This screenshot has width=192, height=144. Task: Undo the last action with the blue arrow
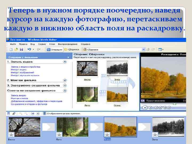pyautogui.click(x=29, y=49)
